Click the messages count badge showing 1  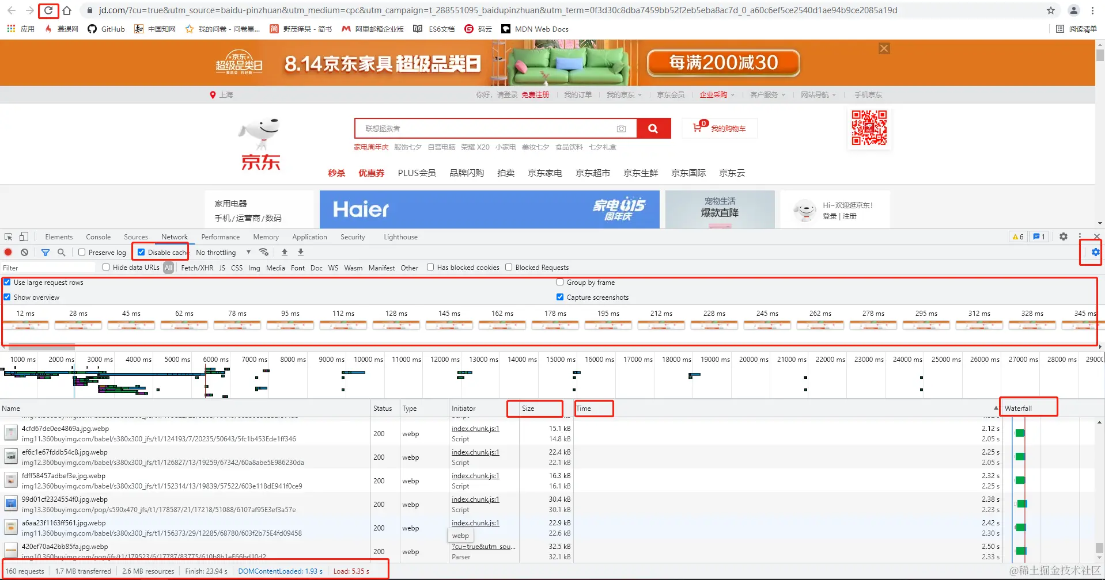pos(1039,236)
